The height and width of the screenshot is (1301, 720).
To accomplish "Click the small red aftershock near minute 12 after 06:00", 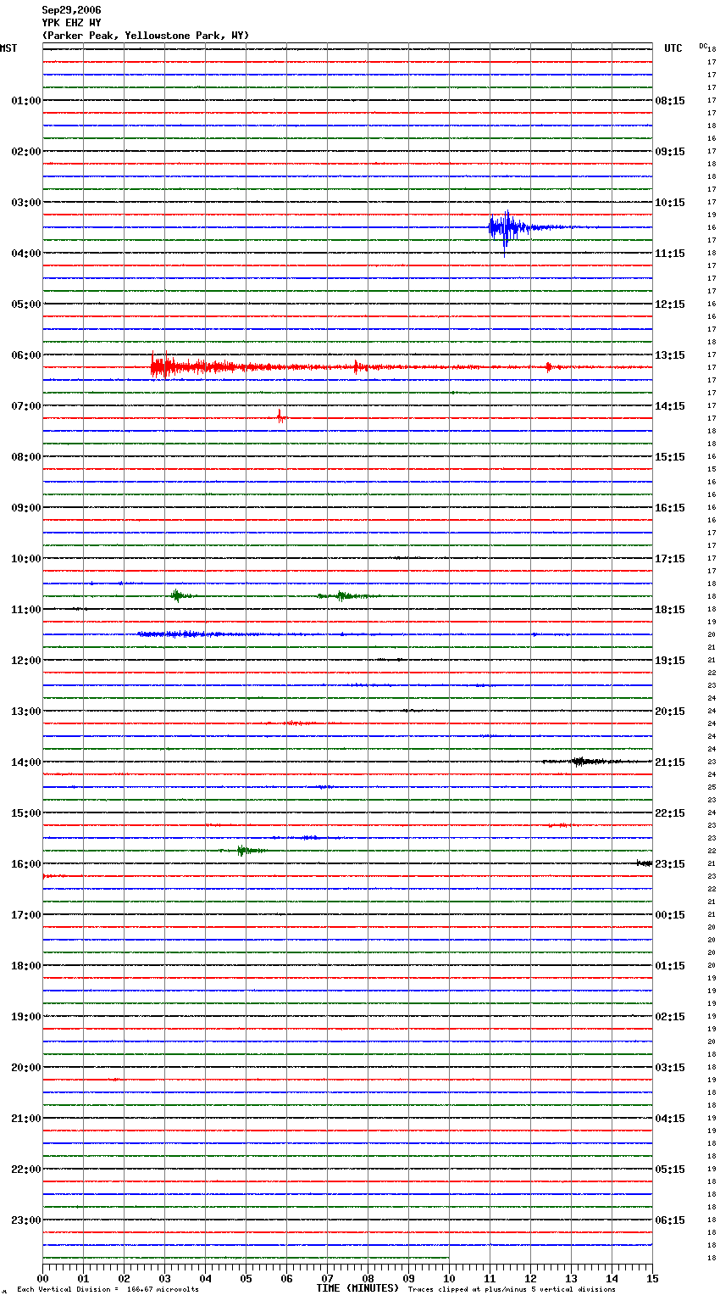I will pyautogui.click(x=549, y=367).
